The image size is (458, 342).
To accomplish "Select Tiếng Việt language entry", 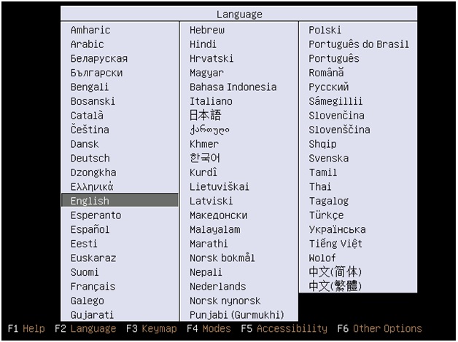I will point(335,244).
